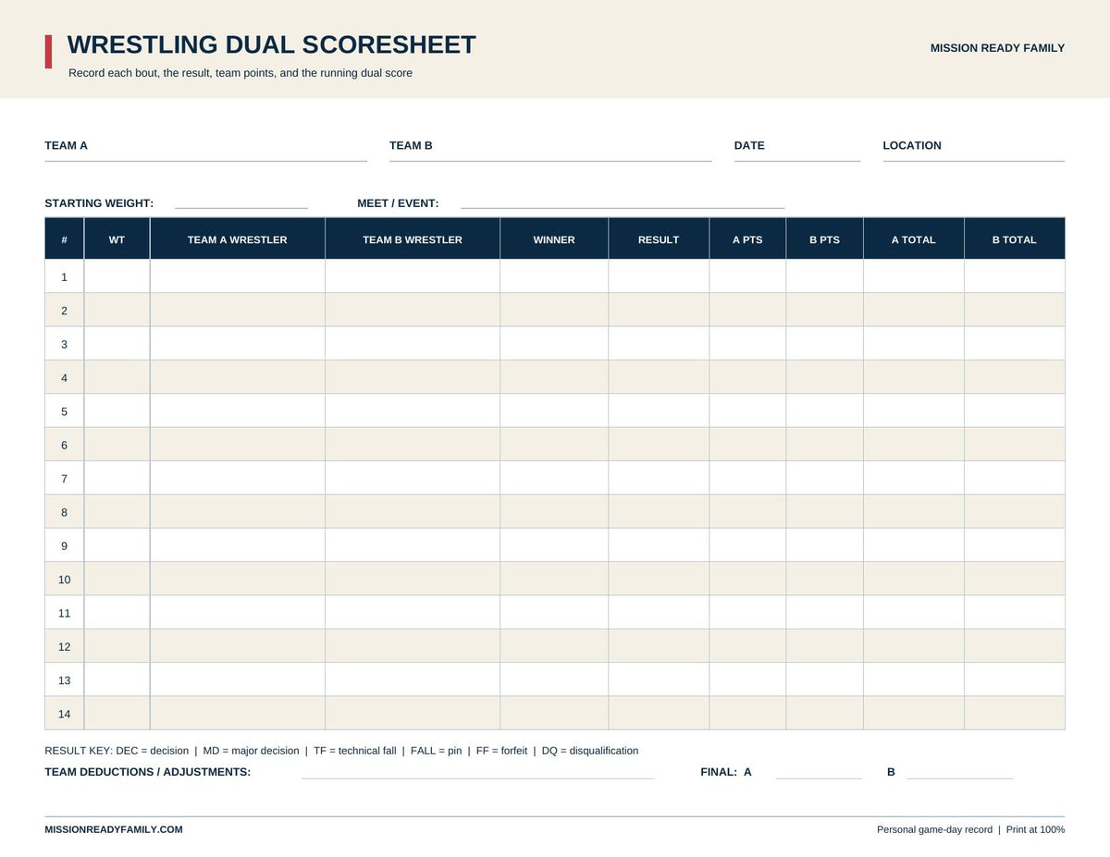Click the B Total cell in row 14
Screen dimensions: 1110x857
point(1015,713)
